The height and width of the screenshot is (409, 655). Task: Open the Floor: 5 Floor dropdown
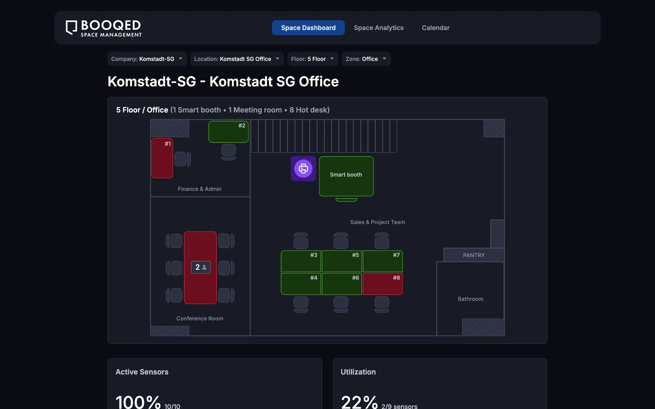tap(313, 59)
